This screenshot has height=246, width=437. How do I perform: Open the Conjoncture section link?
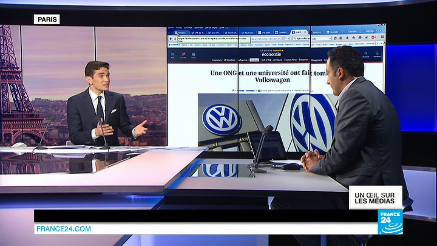(x=216, y=60)
